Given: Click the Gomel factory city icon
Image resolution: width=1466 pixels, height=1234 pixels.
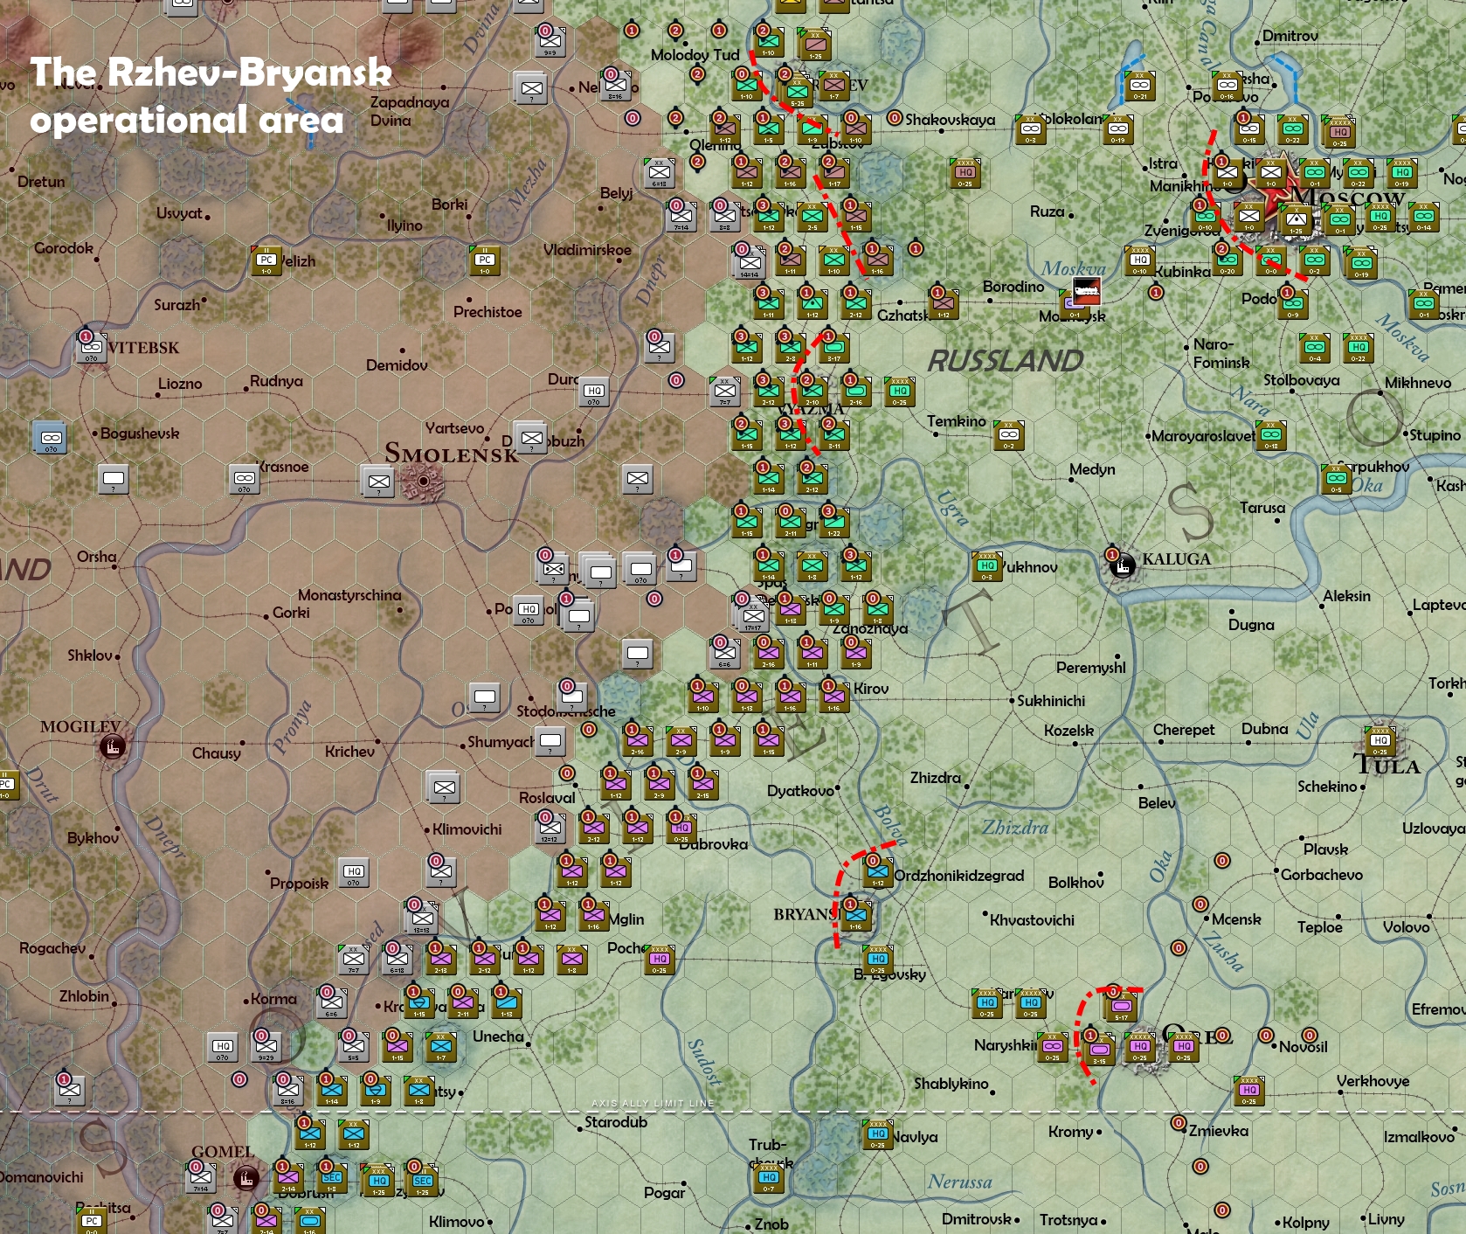Looking at the screenshot, I should coord(246,1178).
